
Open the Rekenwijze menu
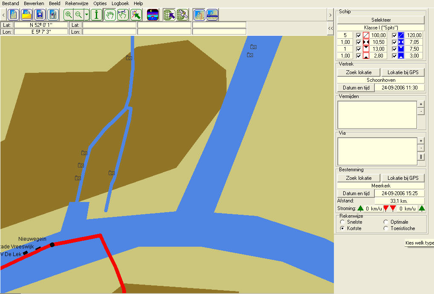click(x=77, y=3)
